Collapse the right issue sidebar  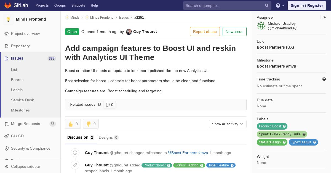pyautogui.click(x=325, y=17)
